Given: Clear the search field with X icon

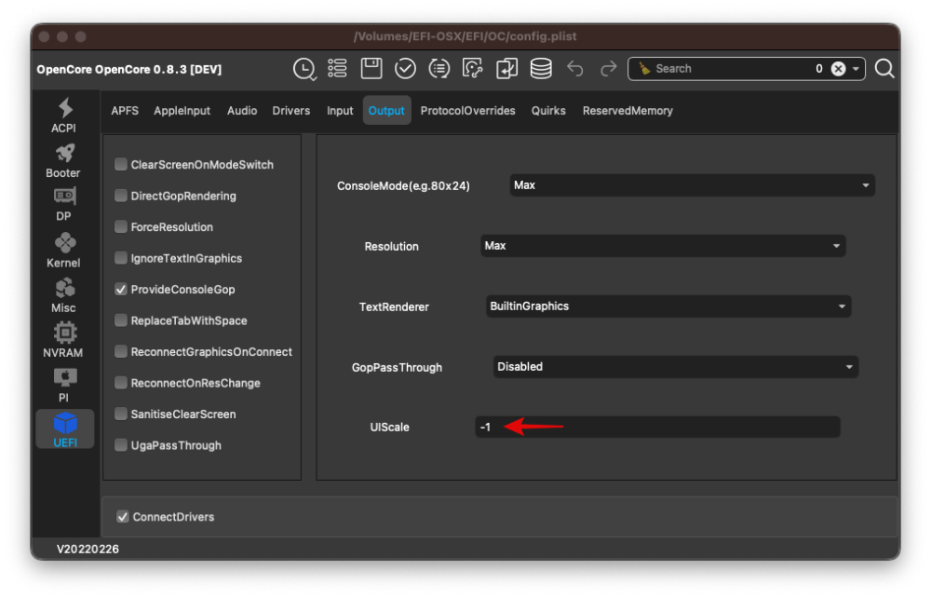Looking at the screenshot, I should (x=839, y=69).
